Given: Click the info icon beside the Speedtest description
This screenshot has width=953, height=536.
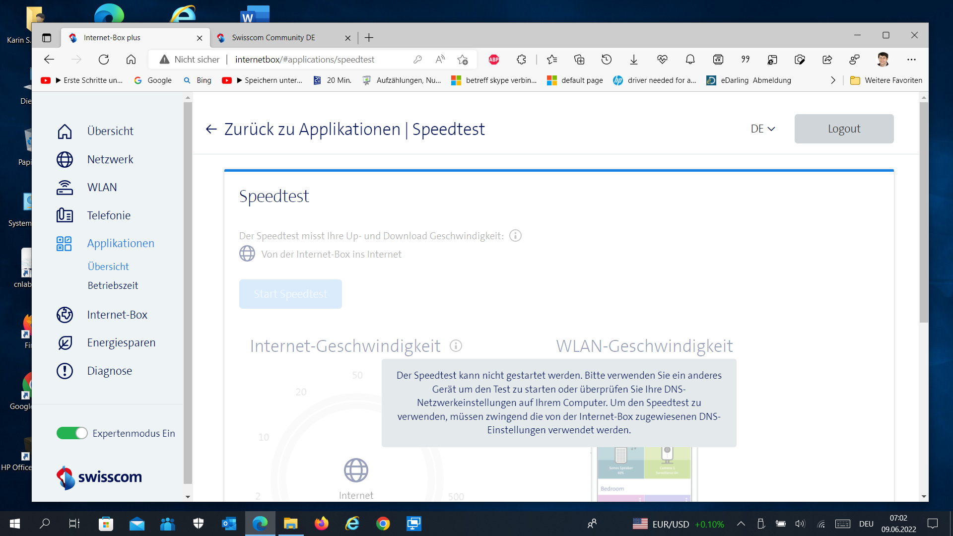Looking at the screenshot, I should (515, 236).
